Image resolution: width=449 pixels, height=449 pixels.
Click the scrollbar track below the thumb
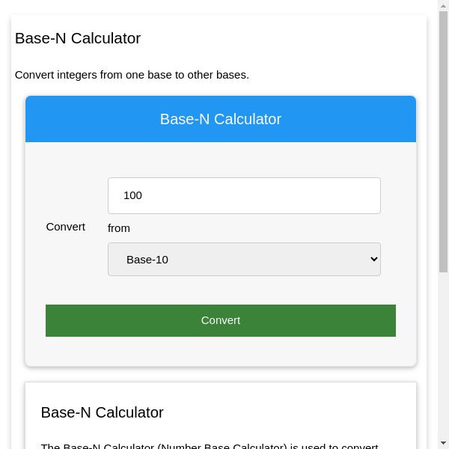click(x=443, y=352)
